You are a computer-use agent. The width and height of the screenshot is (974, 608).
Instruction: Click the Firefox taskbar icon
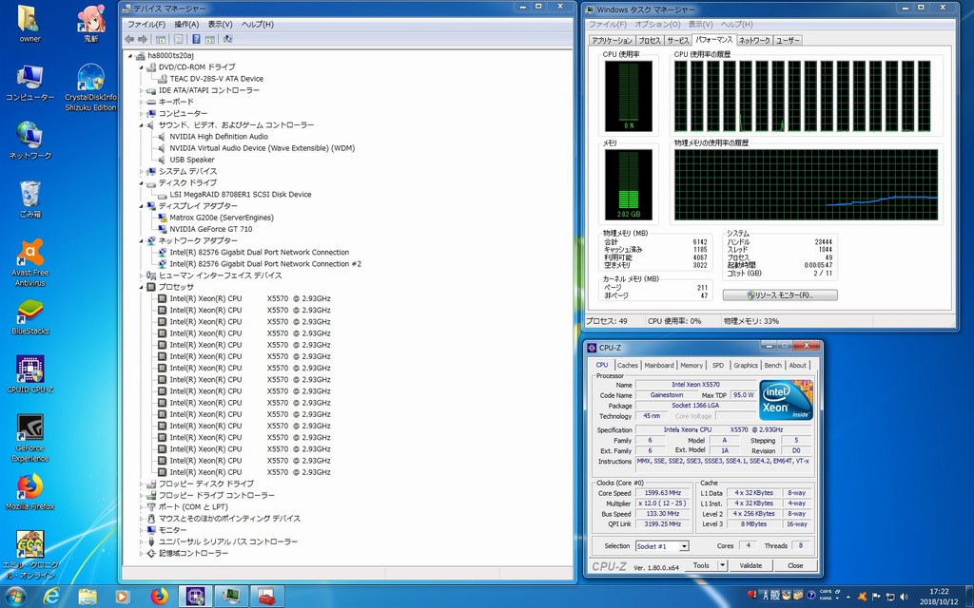click(160, 597)
